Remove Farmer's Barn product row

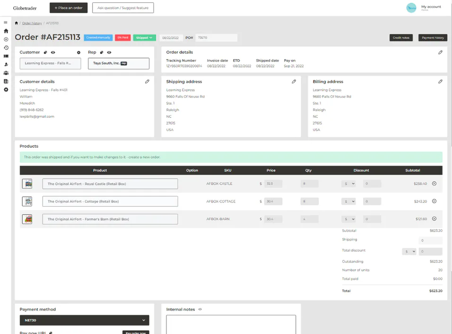click(x=434, y=219)
